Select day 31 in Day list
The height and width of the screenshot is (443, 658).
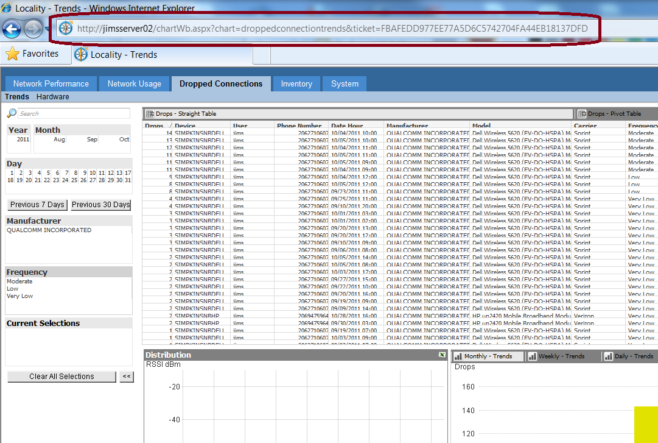tap(128, 180)
